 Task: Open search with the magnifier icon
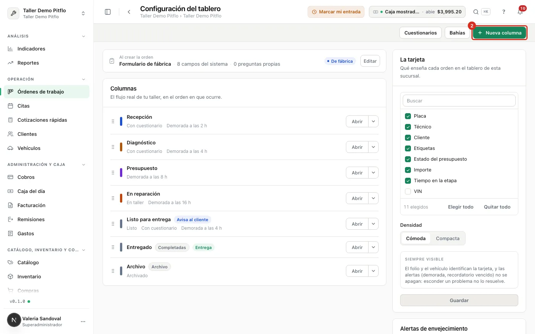[476, 12]
